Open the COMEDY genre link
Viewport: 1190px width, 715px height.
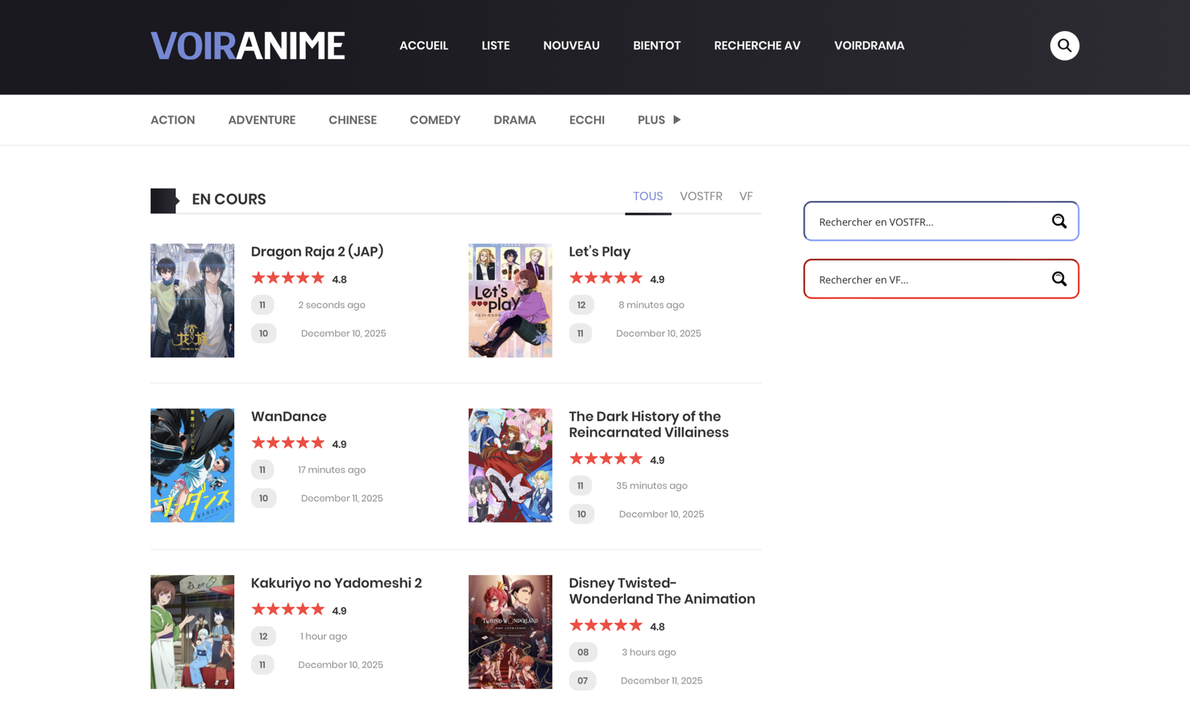point(434,120)
